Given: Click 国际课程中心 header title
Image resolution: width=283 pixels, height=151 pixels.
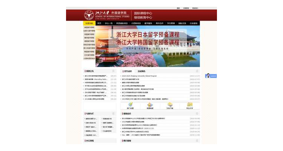Looking at the screenshot, I should (x=143, y=13).
